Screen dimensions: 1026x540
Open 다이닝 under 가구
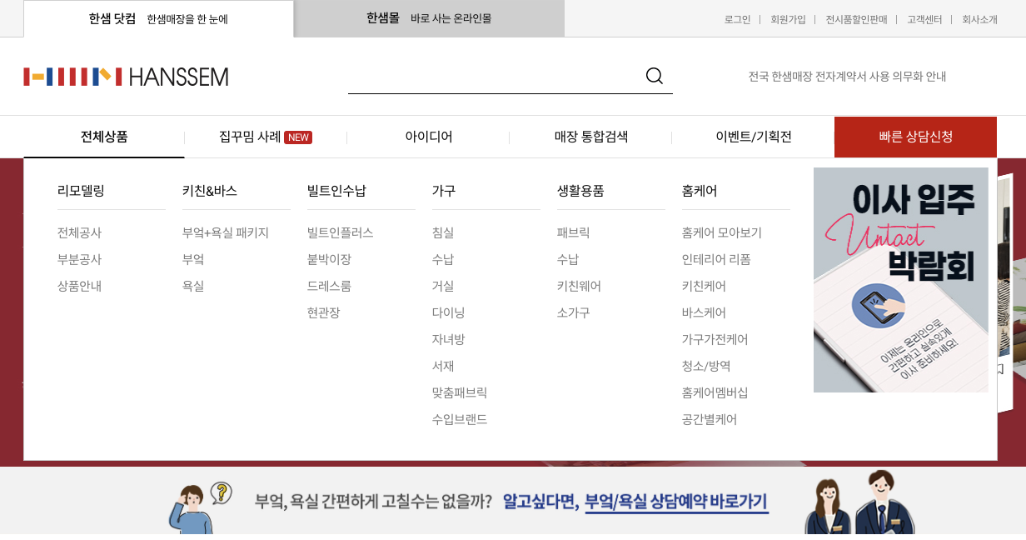[449, 312]
